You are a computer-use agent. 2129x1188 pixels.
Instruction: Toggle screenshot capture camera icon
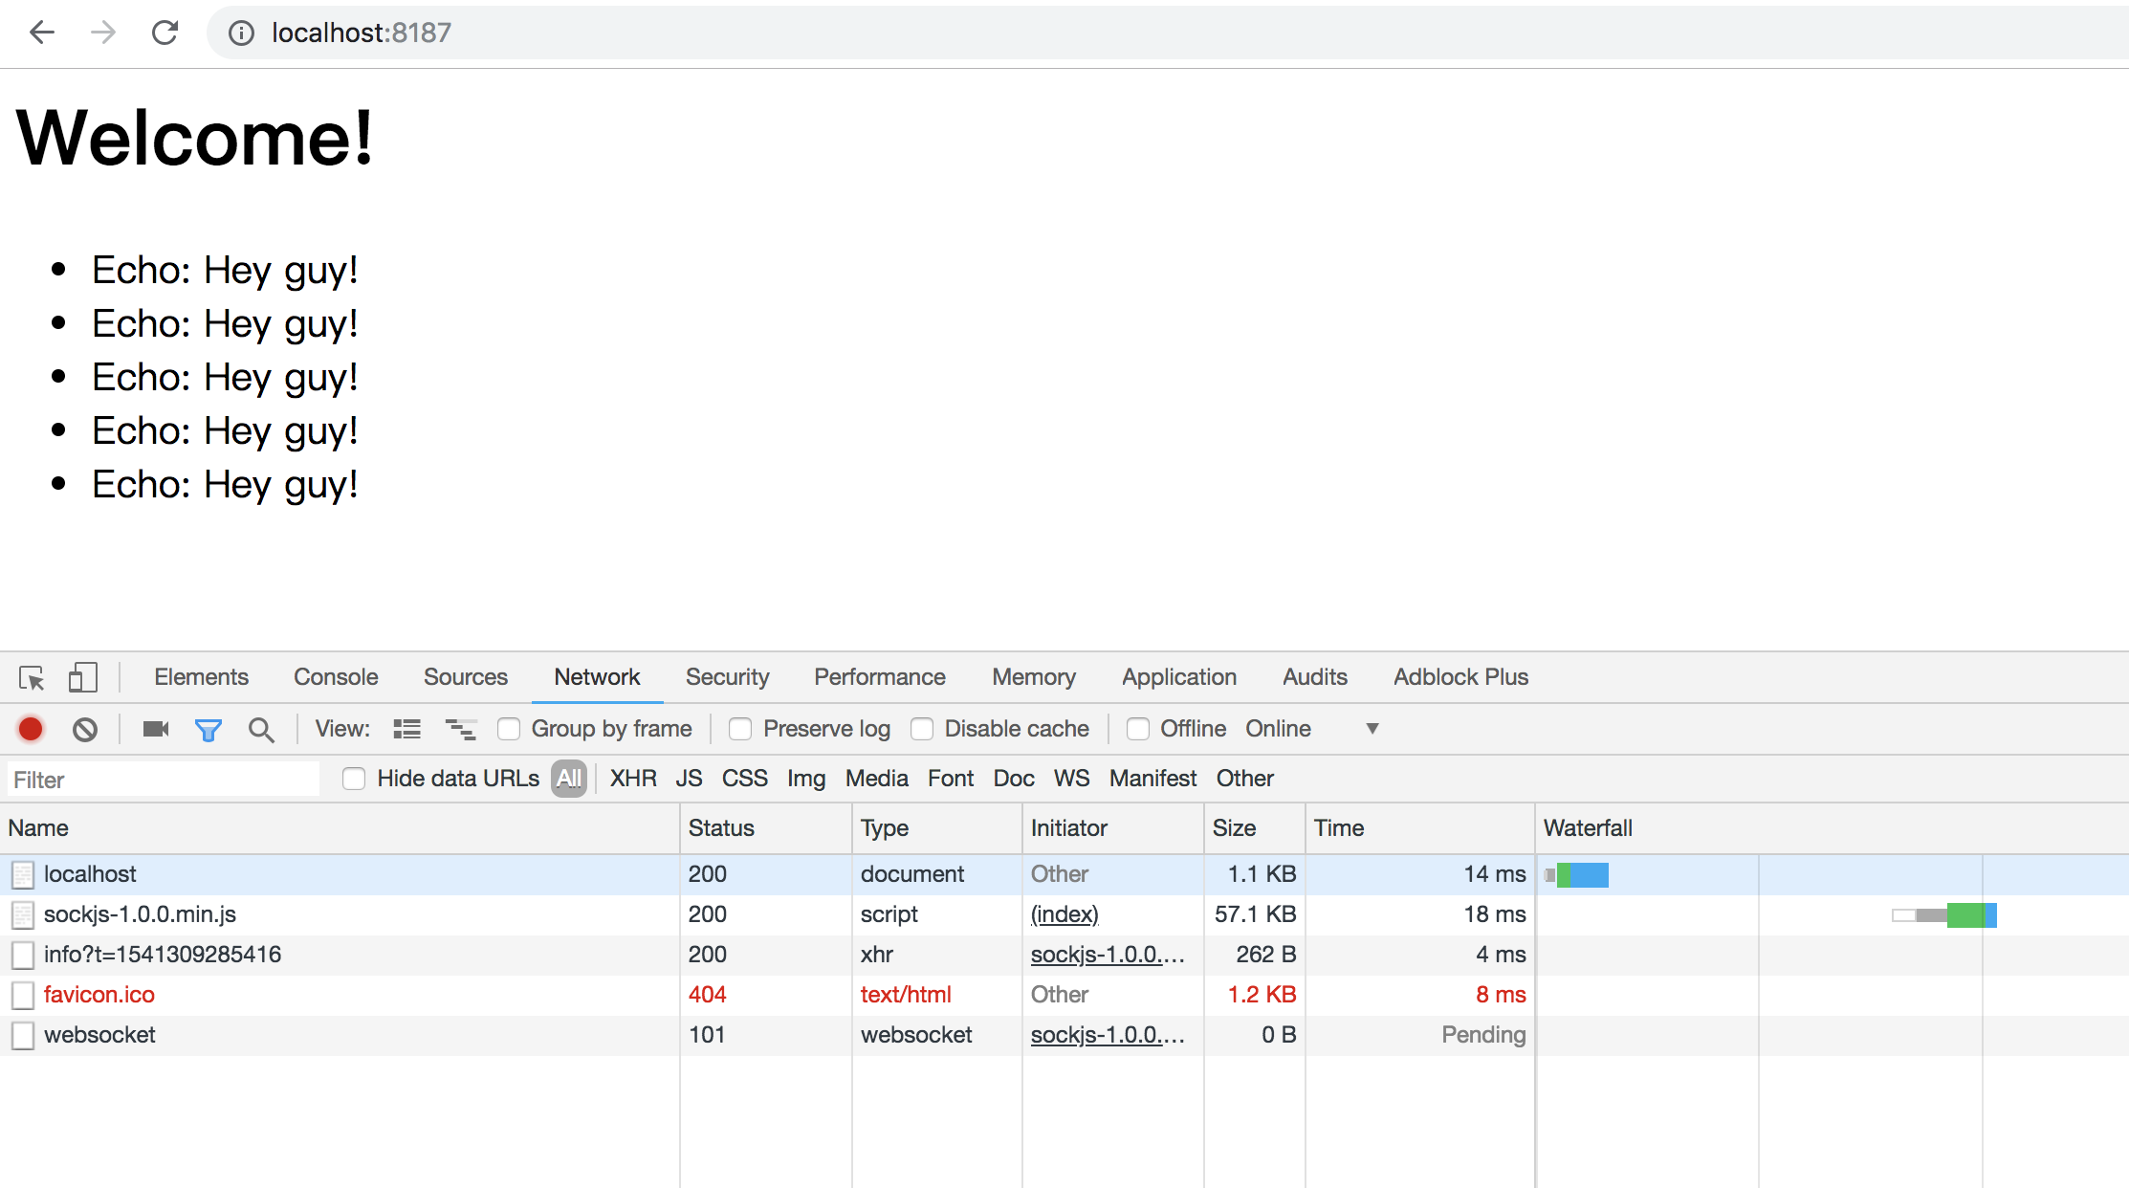(x=156, y=729)
